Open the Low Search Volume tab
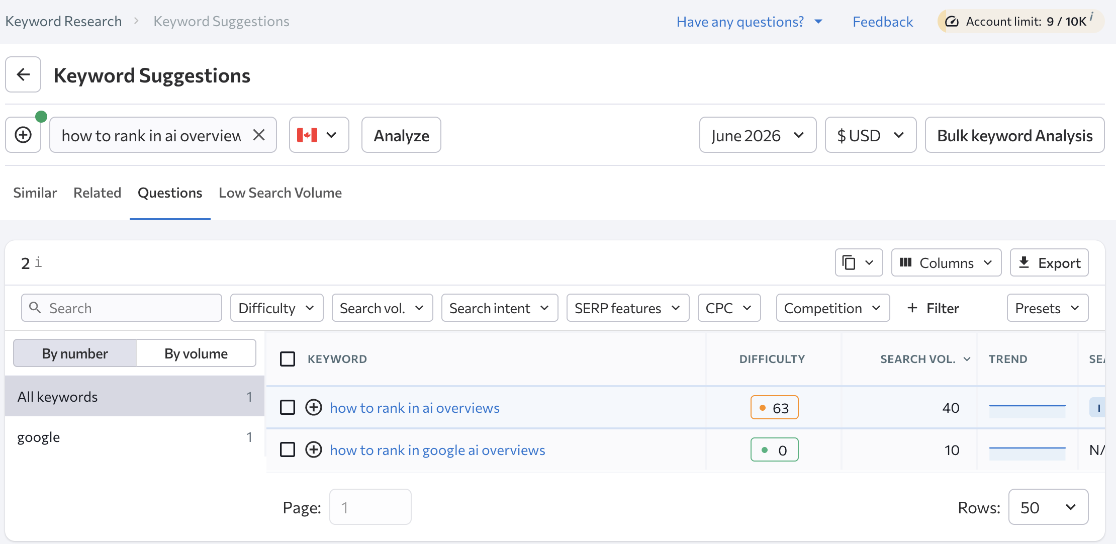The height and width of the screenshot is (544, 1116). point(281,193)
